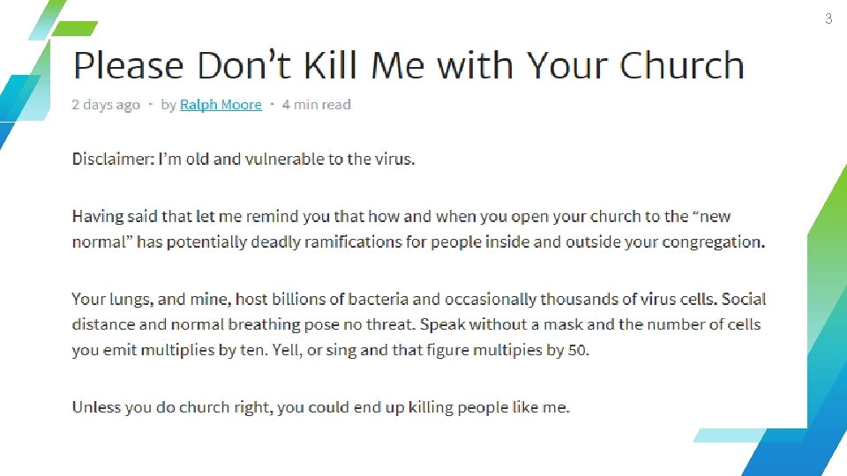Click slide number 3 in the corner
The height and width of the screenshot is (476, 847).
(828, 19)
